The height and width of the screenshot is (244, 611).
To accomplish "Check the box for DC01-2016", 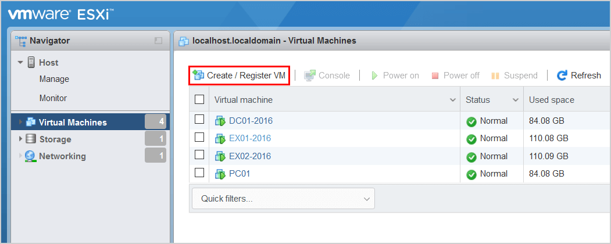I will tap(199, 120).
